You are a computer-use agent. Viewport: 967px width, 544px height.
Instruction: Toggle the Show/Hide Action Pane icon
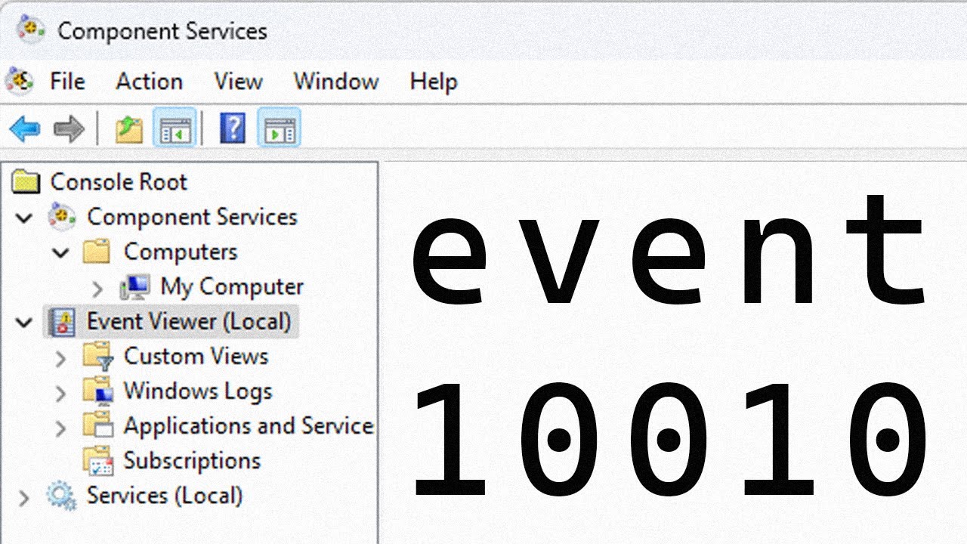280,128
